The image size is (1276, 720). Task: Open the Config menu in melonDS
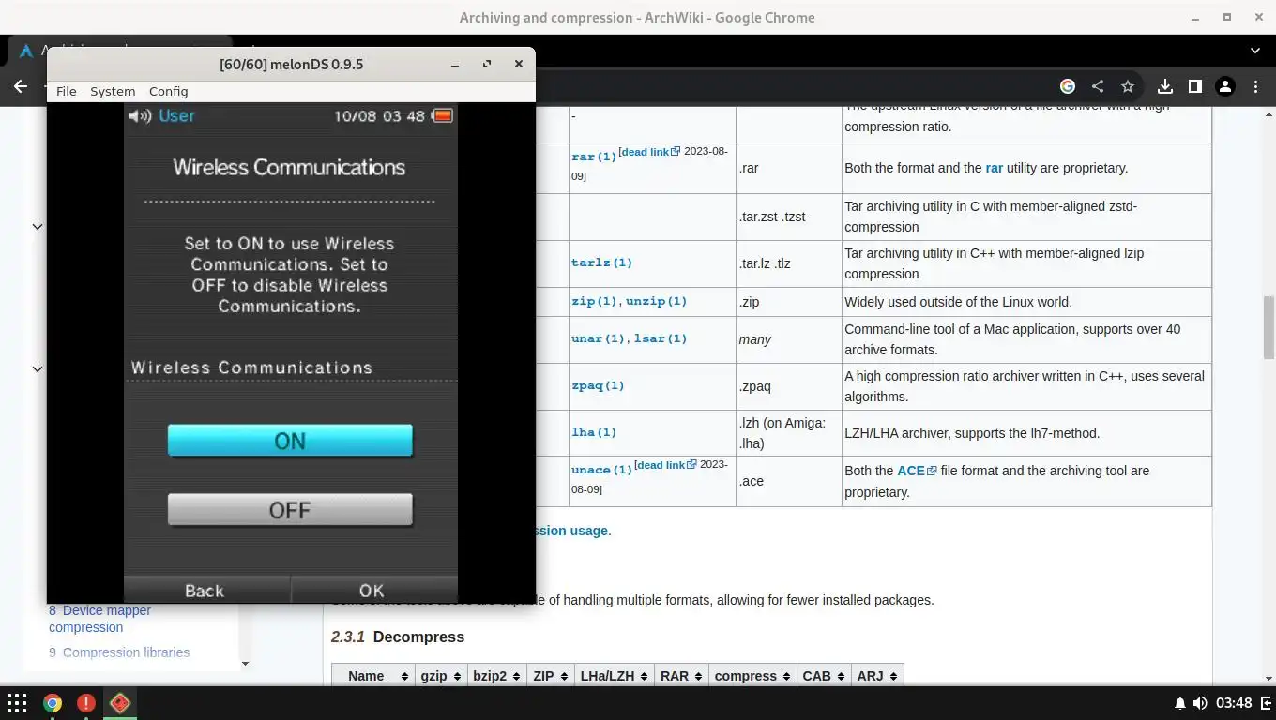click(x=168, y=91)
